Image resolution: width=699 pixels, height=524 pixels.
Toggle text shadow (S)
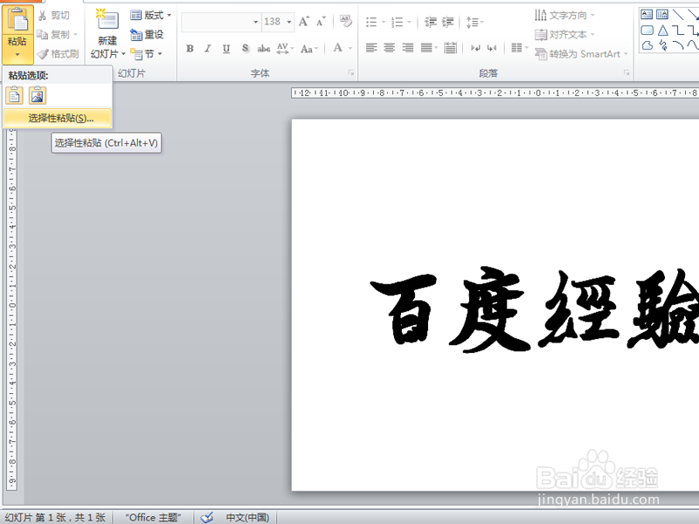(x=245, y=48)
